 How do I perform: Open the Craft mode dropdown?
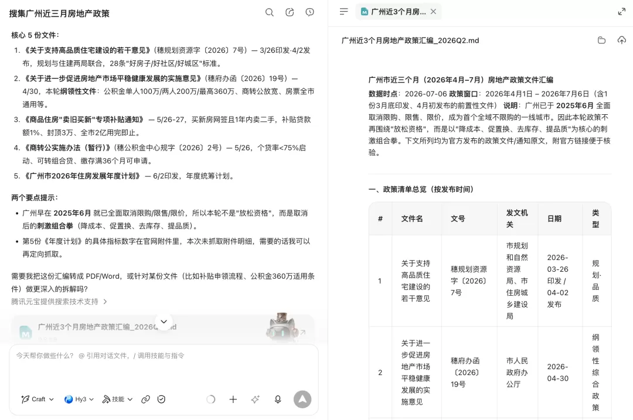click(37, 399)
